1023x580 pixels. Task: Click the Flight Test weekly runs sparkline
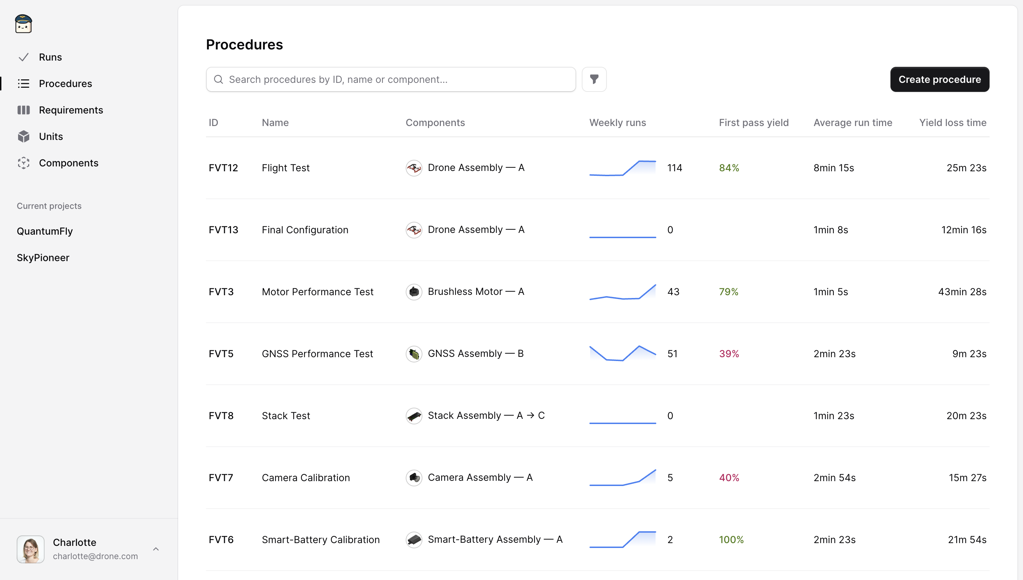click(x=622, y=168)
